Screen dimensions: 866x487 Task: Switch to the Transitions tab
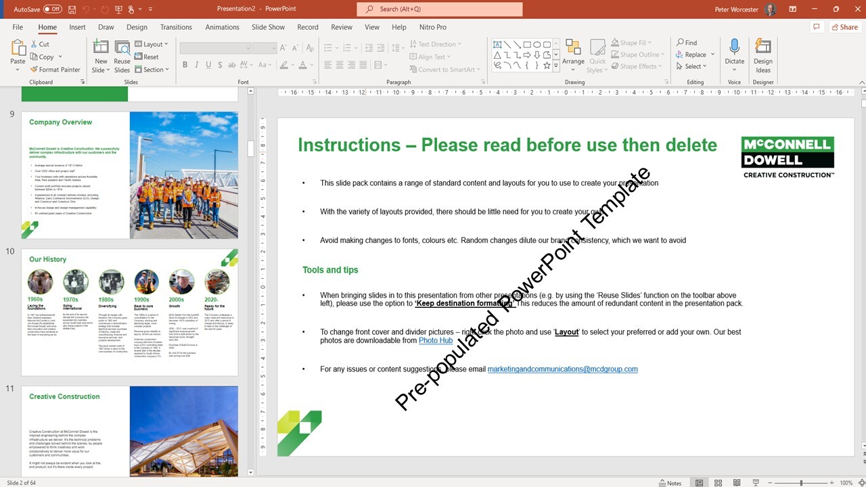pos(176,27)
